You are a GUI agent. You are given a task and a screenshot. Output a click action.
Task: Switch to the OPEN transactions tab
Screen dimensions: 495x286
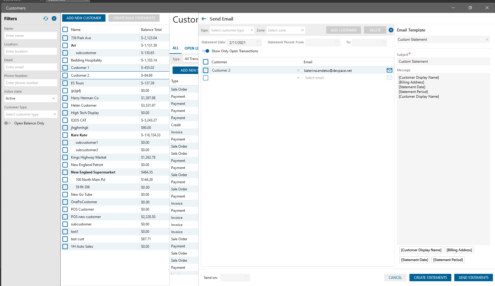[x=191, y=48]
